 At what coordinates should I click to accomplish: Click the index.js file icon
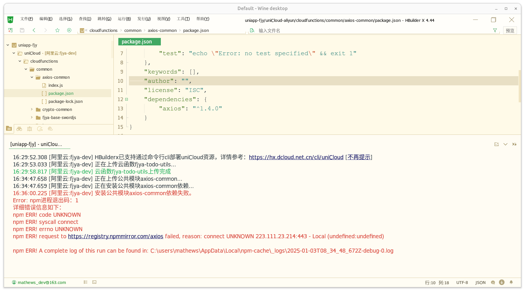pos(44,85)
